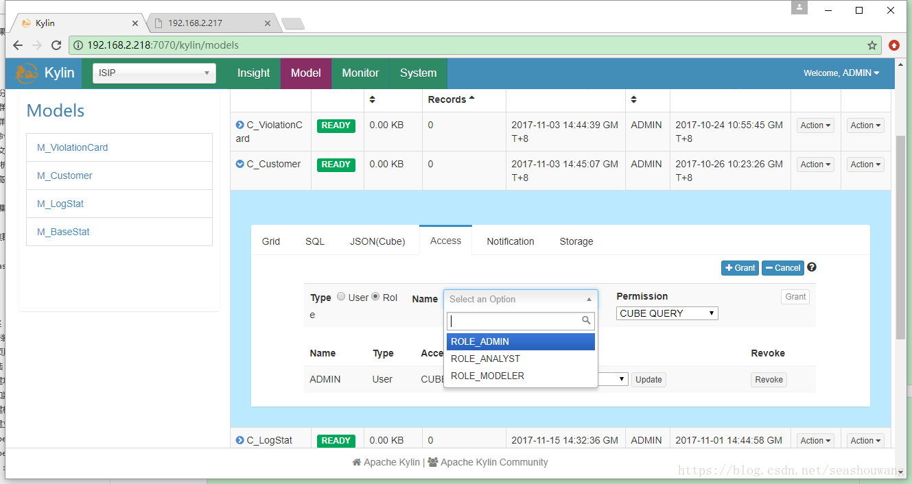
Task: Expand the Welcome, ADMIN user menu
Action: click(x=841, y=73)
